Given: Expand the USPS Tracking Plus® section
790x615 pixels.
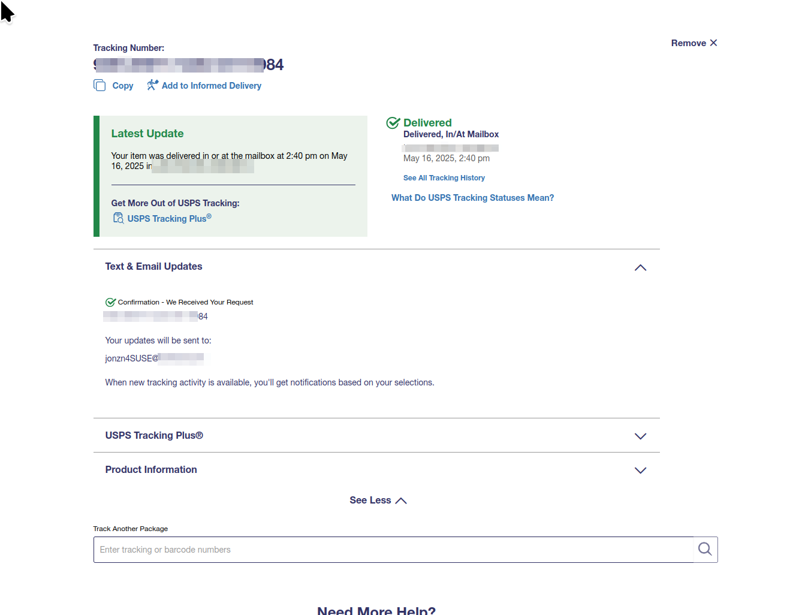Looking at the screenshot, I should (x=640, y=436).
